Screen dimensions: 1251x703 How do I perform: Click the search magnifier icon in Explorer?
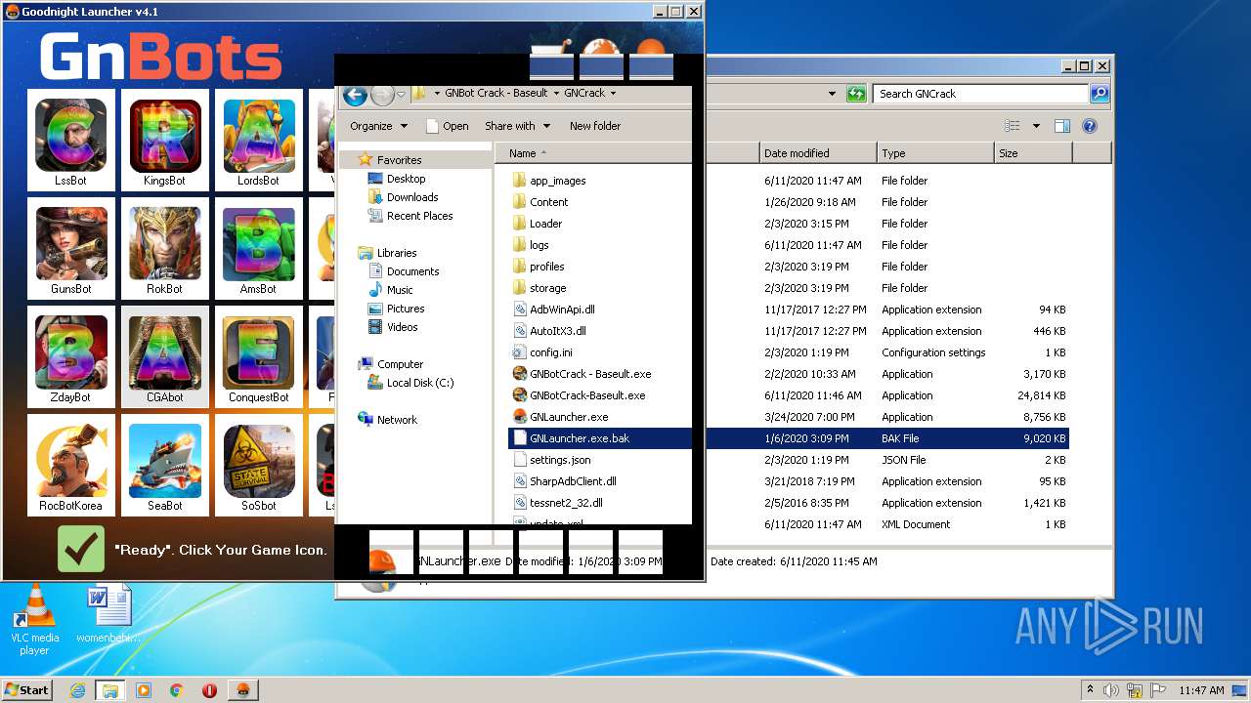(x=1100, y=94)
